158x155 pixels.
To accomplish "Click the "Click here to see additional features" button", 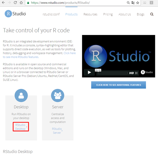I will click(118, 85).
